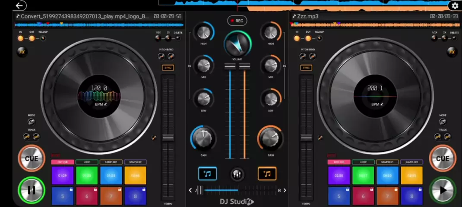Toggle the REC recording button
The height and width of the screenshot is (207, 462).
(x=237, y=21)
